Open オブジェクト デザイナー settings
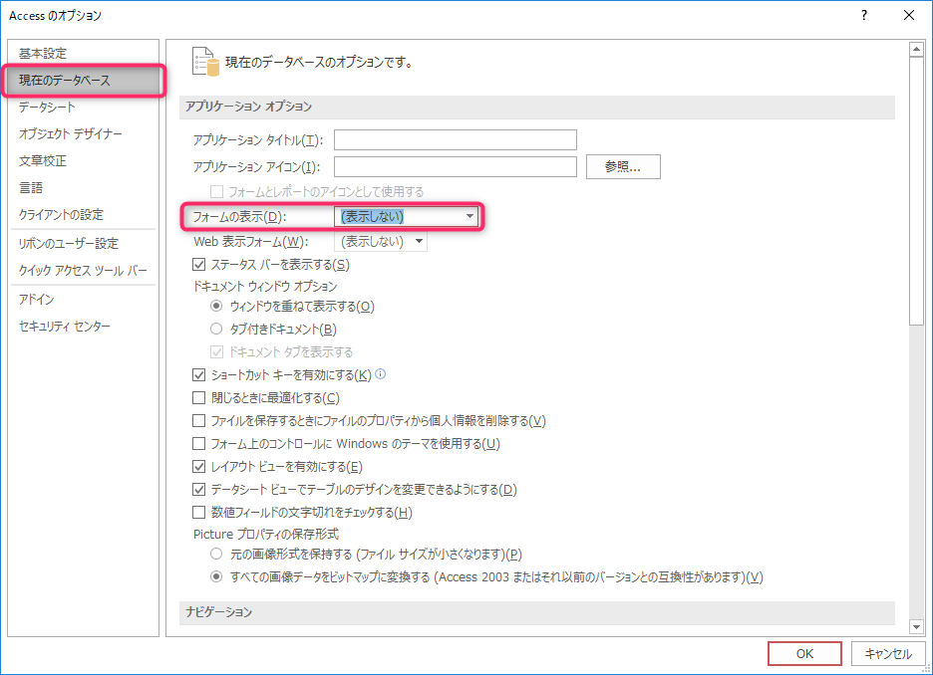Viewport: 933px width, 675px height. 84,133
